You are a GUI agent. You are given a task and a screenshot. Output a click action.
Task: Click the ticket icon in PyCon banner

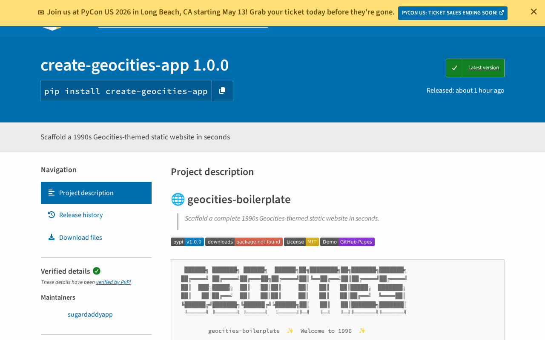[41, 12]
